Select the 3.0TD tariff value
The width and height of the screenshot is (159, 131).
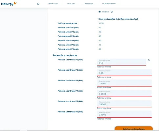point(101,23)
